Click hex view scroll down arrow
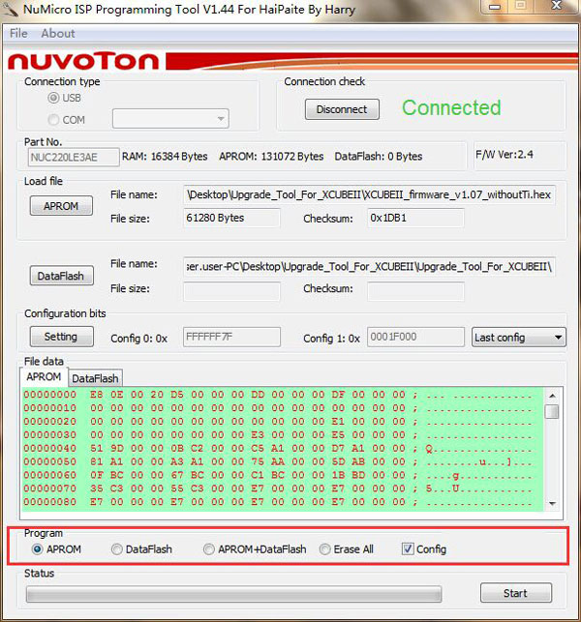Screen dimensions: 581x622 [x=552, y=504]
